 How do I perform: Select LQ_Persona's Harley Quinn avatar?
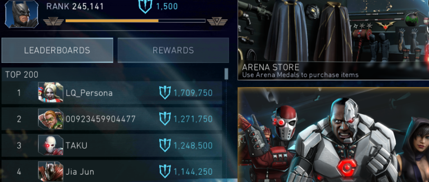coord(50,92)
